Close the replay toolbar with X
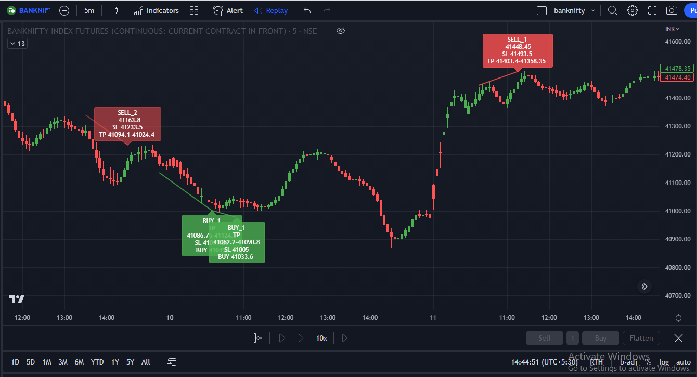Image resolution: width=697 pixels, height=377 pixels. (x=678, y=338)
